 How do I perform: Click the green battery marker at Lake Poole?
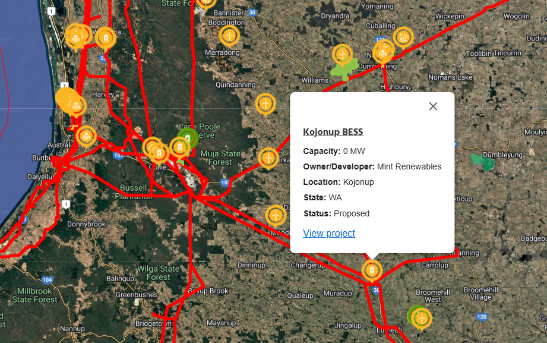point(188,138)
